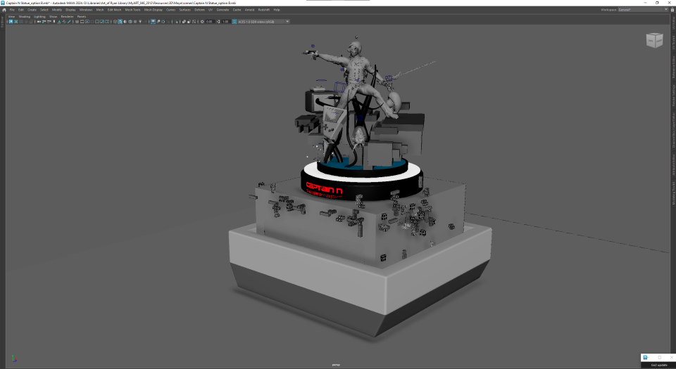Image resolution: width=676 pixels, height=369 pixels.
Task: Click the workspace lock icon
Action: [x=671, y=9]
